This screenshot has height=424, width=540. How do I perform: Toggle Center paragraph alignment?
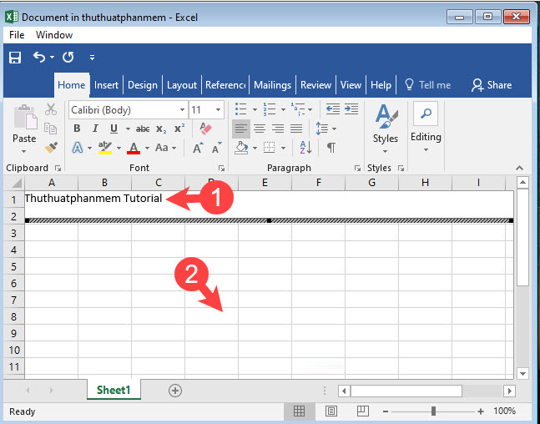pos(260,129)
